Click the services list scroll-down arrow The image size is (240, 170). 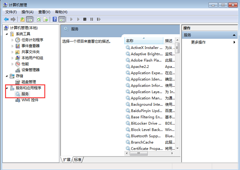click(177, 148)
